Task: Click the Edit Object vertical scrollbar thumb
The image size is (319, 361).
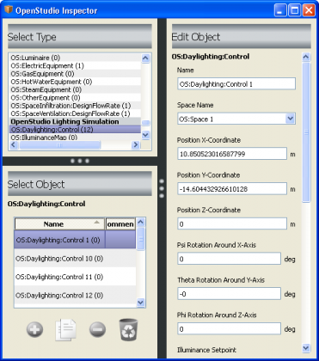Action: tap(306, 132)
